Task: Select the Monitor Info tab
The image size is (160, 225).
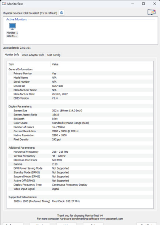Action: [x=12, y=54]
